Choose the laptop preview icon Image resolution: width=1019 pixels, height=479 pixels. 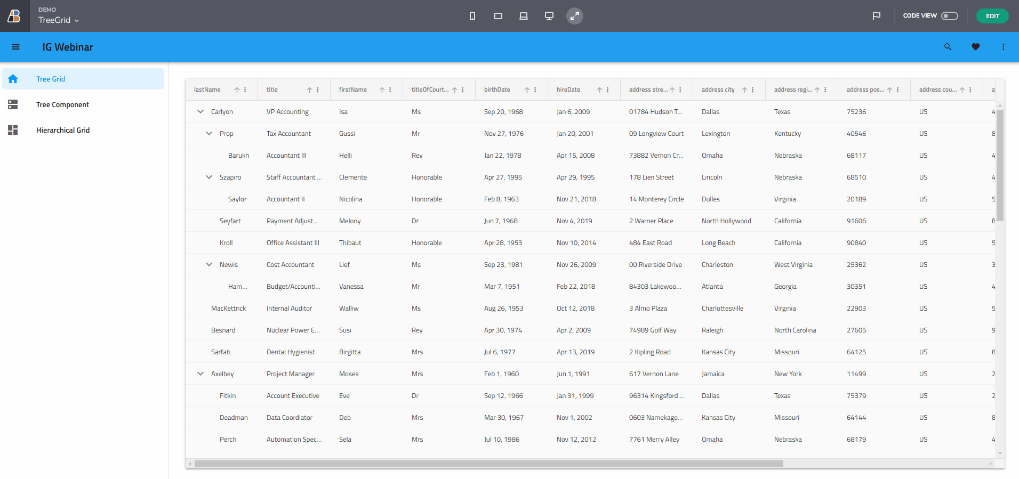[523, 16]
